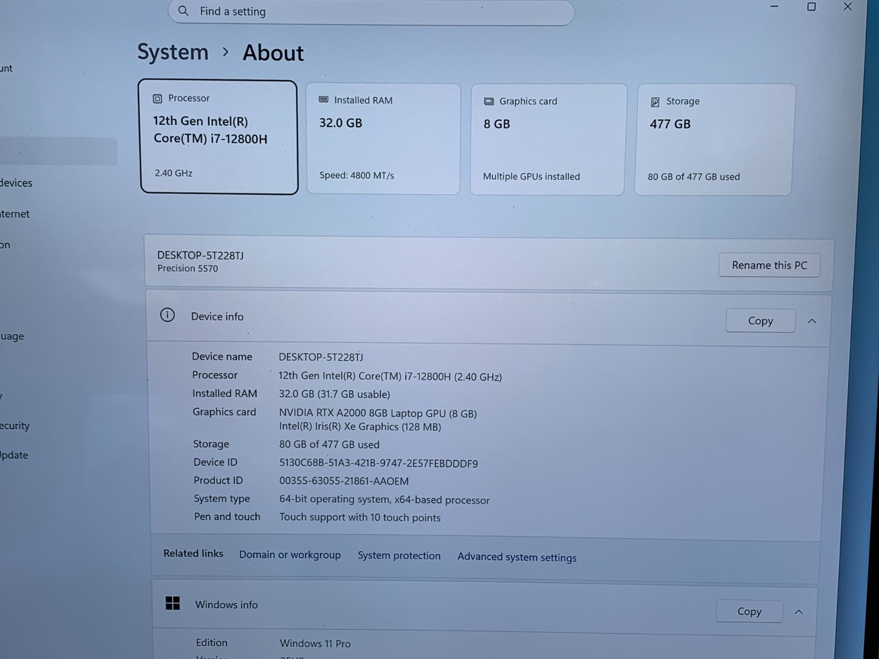Open System protection link

point(399,556)
